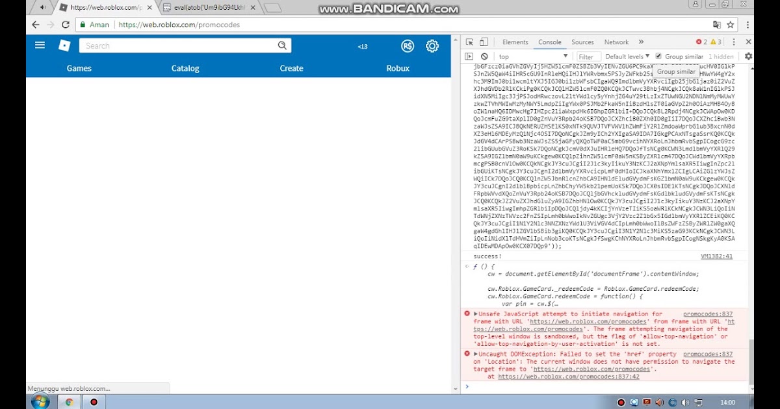Open the Chrome three-dot menu
The height and width of the screenshot is (409, 780).
747,25
